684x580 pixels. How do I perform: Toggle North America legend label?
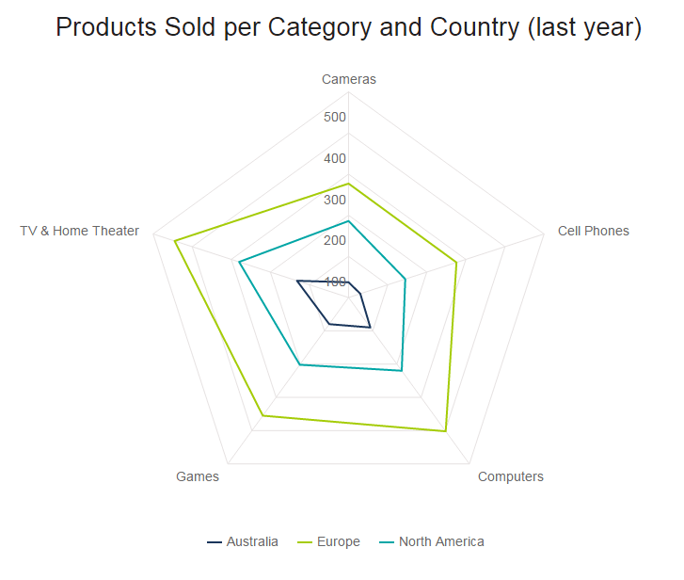pyautogui.click(x=440, y=541)
